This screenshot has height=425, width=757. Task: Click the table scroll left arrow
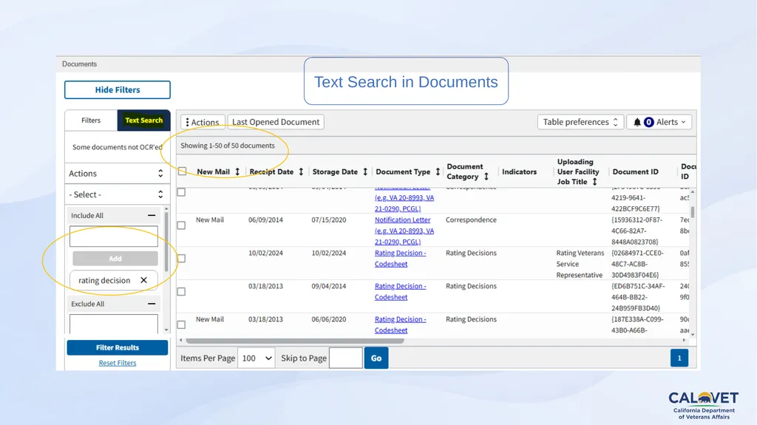[181, 341]
